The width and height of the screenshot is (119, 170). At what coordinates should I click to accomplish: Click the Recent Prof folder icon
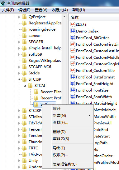36,98
